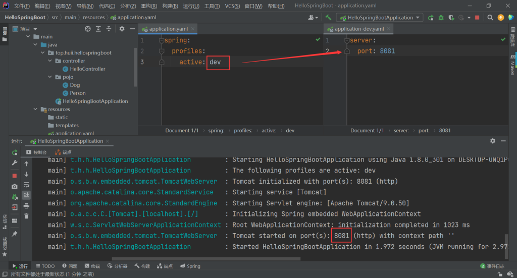Click the Debug bug icon in toolbar
517x278 pixels.
coord(441,17)
